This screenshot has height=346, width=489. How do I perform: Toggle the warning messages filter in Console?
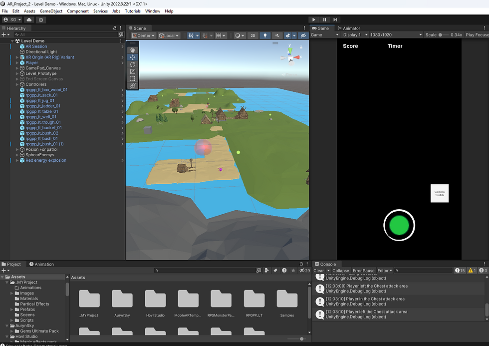point(471,270)
